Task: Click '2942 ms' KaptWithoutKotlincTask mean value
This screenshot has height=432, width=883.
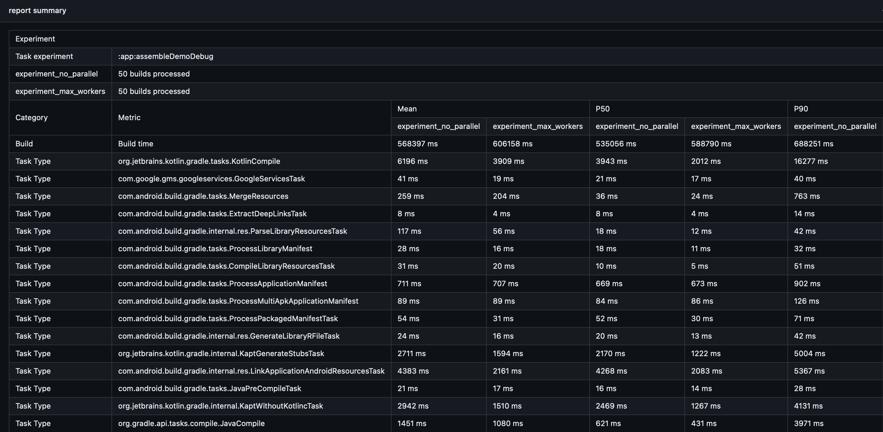Action: click(x=413, y=406)
